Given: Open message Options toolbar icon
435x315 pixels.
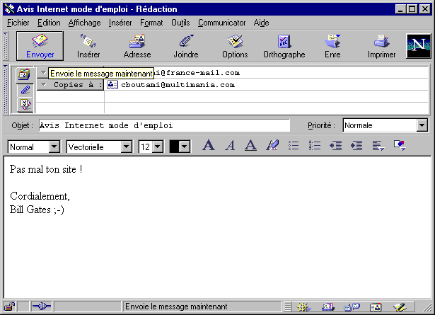Looking at the screenshot, I should pos(235,46).
